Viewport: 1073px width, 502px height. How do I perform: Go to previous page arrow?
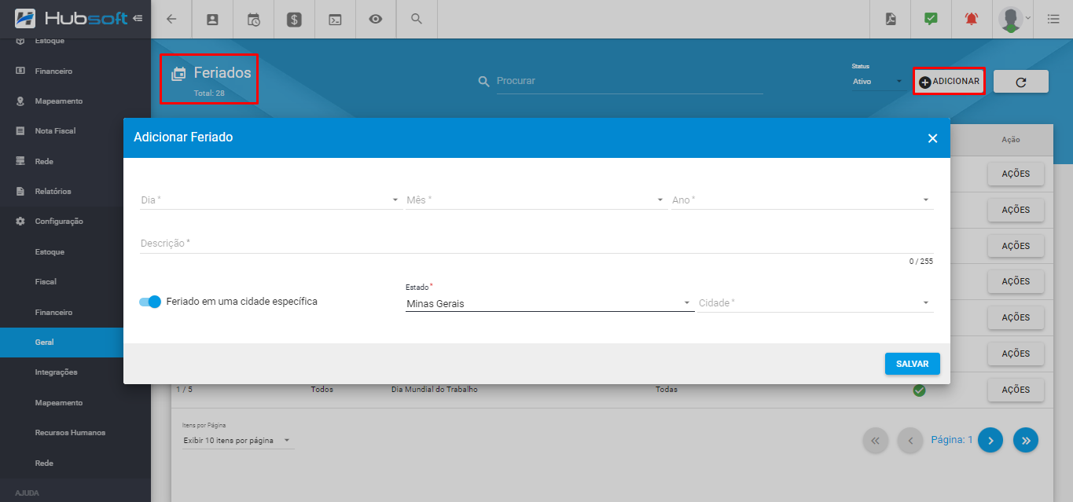pyautogui.click(x=910, y=441)
